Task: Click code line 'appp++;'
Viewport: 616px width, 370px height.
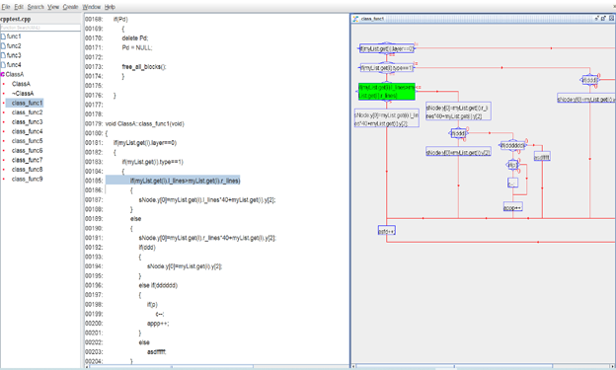Action: tap(158, 324)
